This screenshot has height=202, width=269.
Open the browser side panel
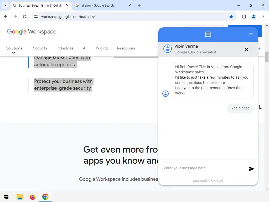coord(244,17)
